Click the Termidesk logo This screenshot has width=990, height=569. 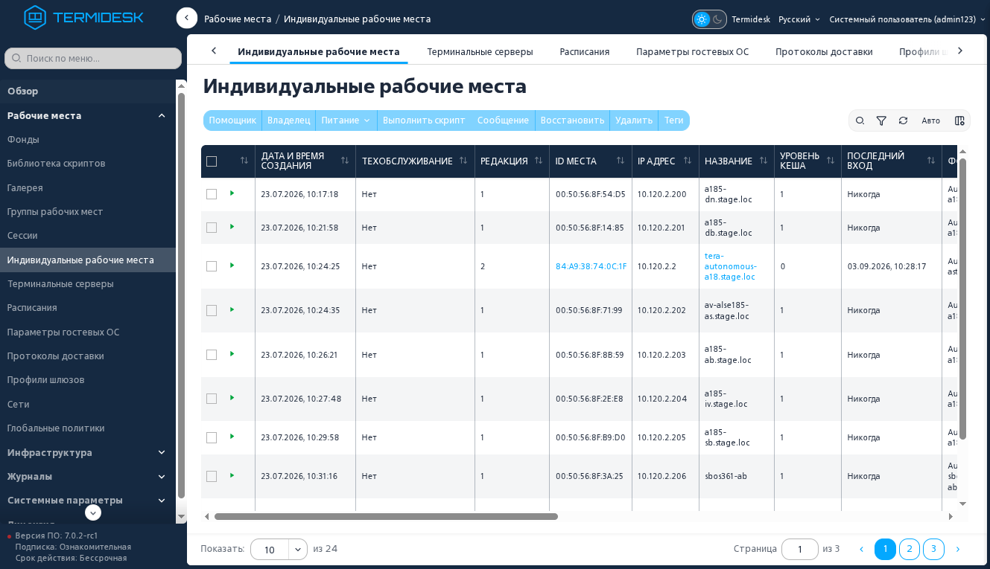(x=83, y=17)
